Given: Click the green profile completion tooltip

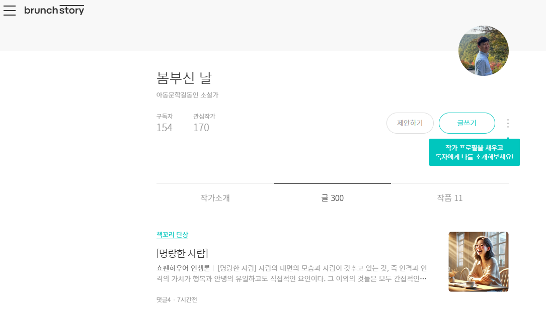Looking at the screenshot, I should [475, 152].
